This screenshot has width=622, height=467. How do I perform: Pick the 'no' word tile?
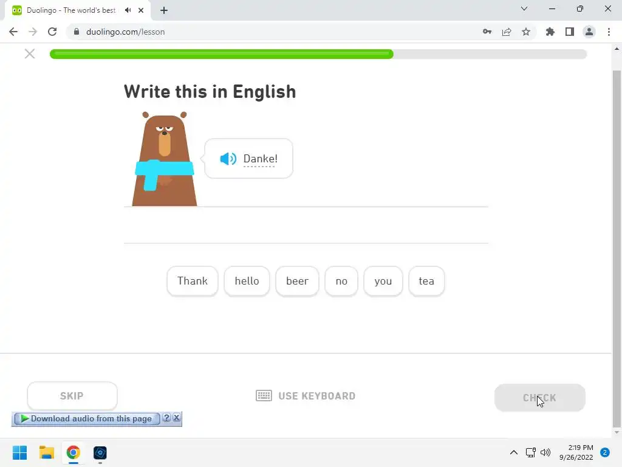341,281
